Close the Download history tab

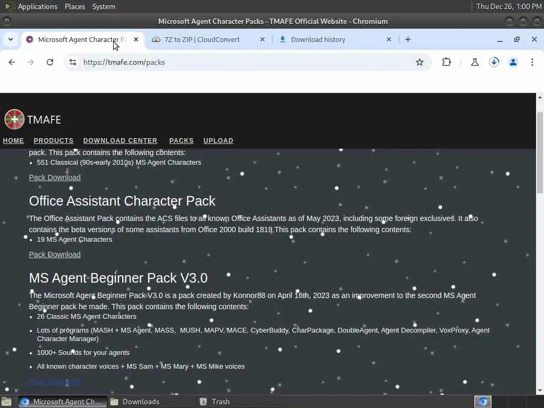pos(388,39)
